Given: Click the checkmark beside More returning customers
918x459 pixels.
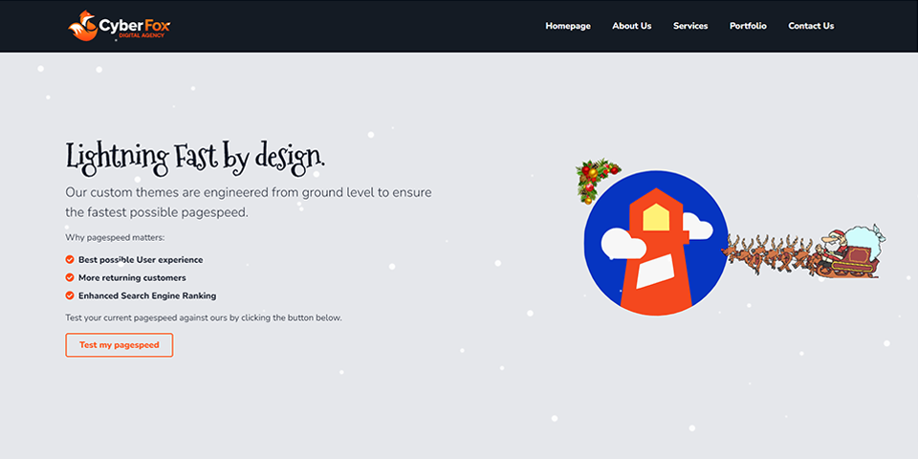Looking at the screenshot, I should 70,277.
